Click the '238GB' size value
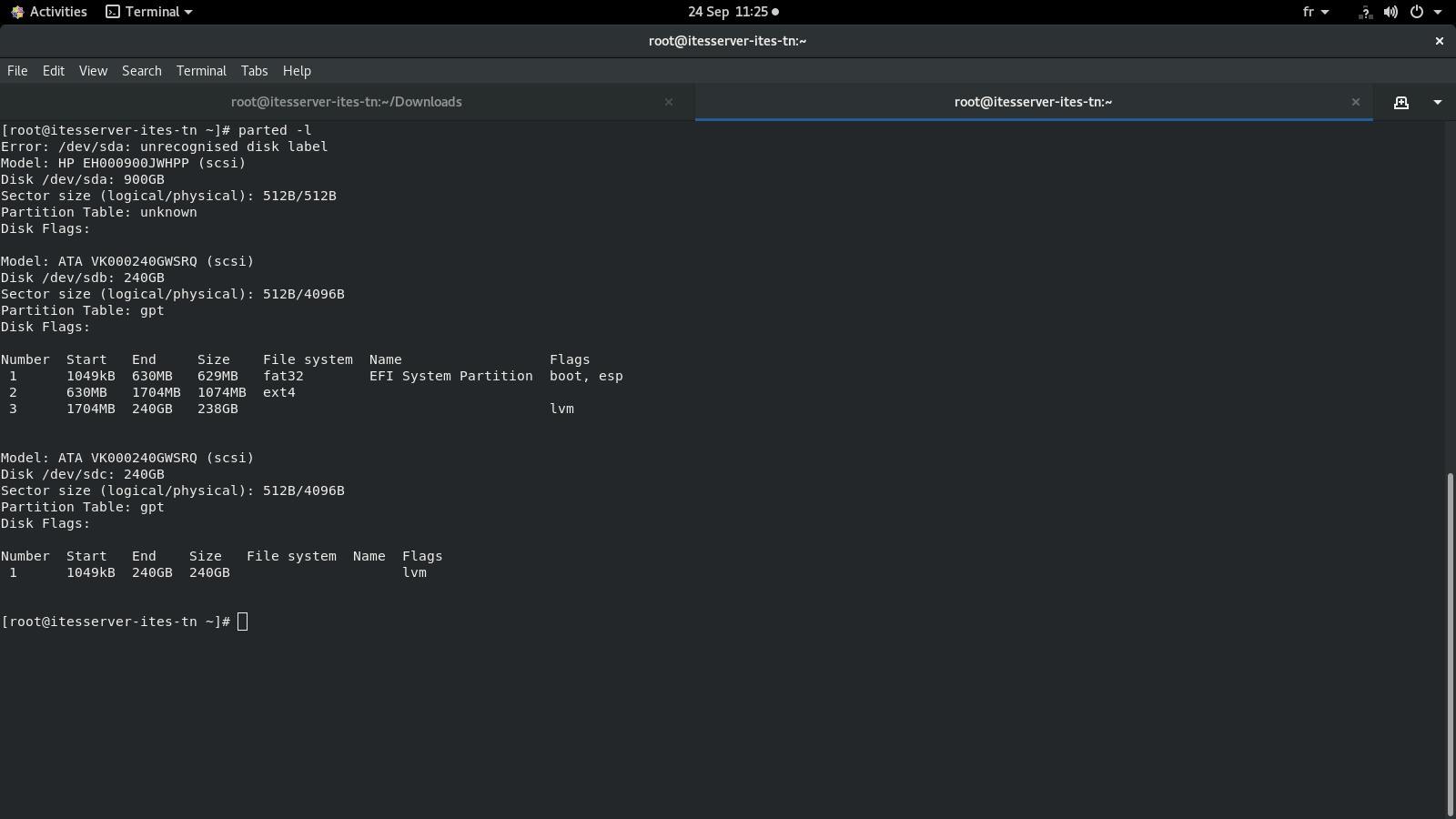 point(217,409)
